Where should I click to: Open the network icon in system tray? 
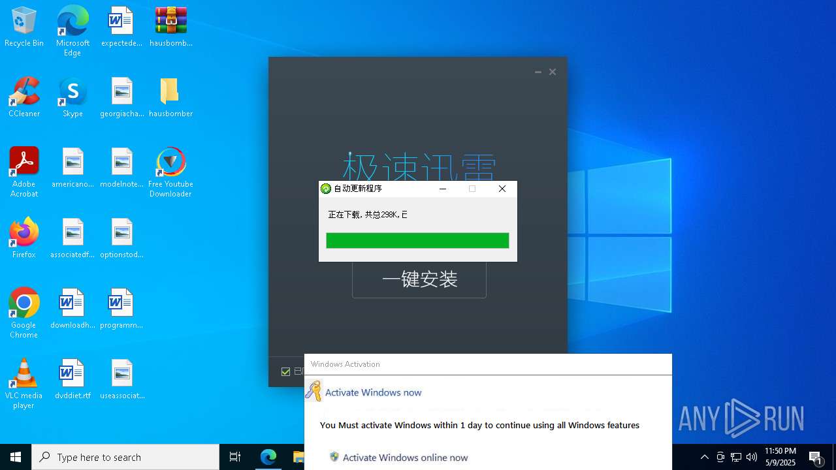736,457
